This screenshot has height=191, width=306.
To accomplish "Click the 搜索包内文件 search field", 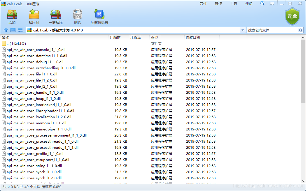I will pyautogui.click(x=273, y=30).
